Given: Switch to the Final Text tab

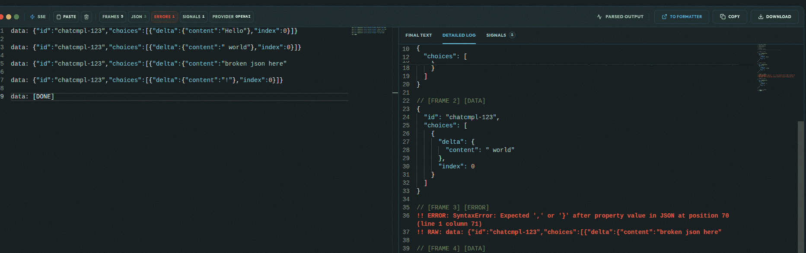Looking at the screenshot, I should click(418, 35).
